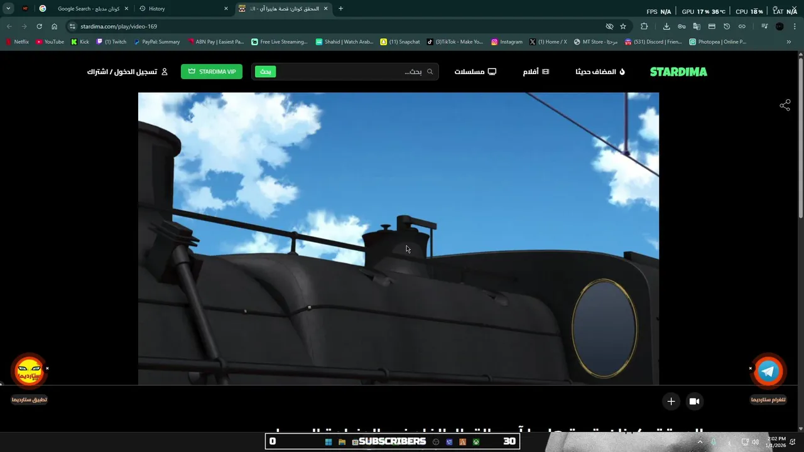
Task: Open a new browser tab
Action: (x=341, y=9)
